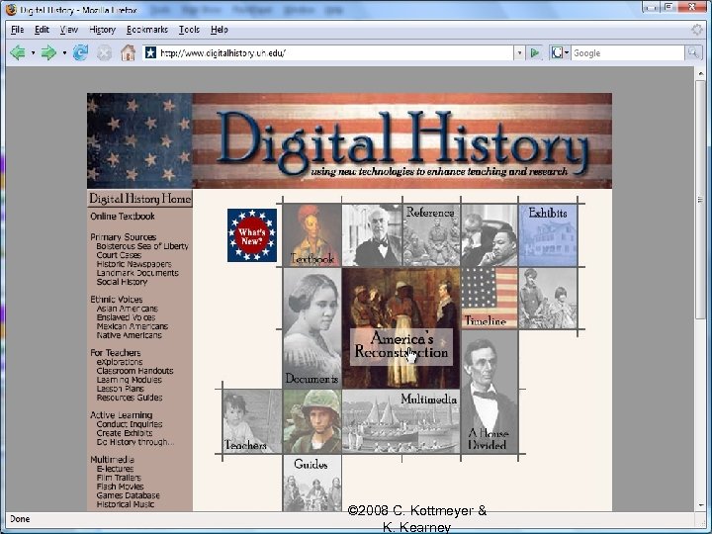Open the Asian Americans link
Screen dimensions: 712x534
tap(127, 309)
